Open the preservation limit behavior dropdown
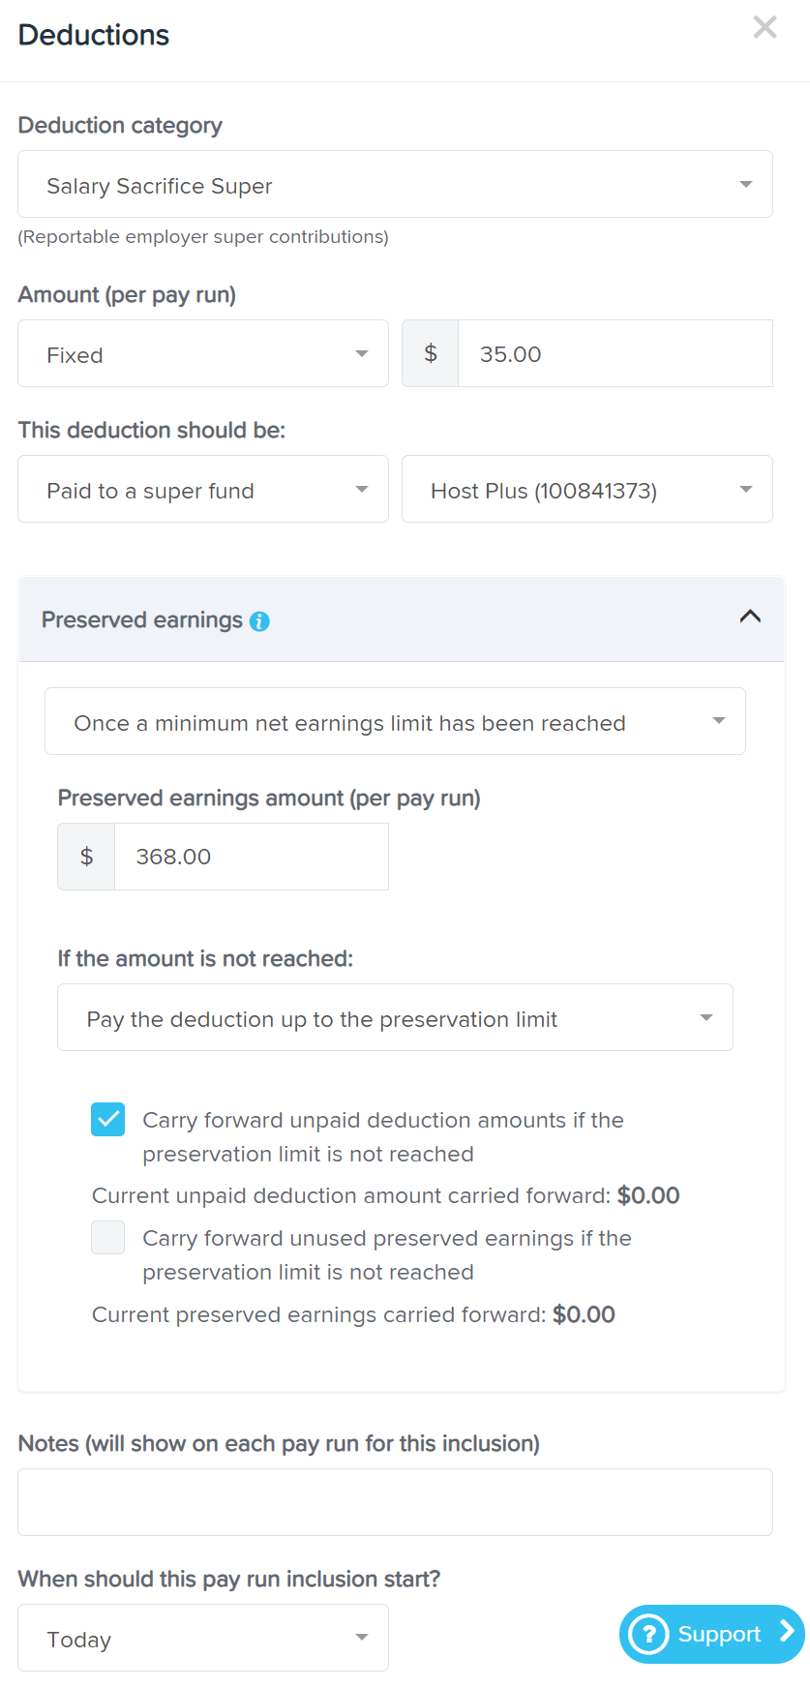Screen dimensions: 810x1688 (x=395, y=1017)
